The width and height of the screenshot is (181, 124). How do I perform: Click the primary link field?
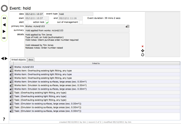tap(75, 26)
